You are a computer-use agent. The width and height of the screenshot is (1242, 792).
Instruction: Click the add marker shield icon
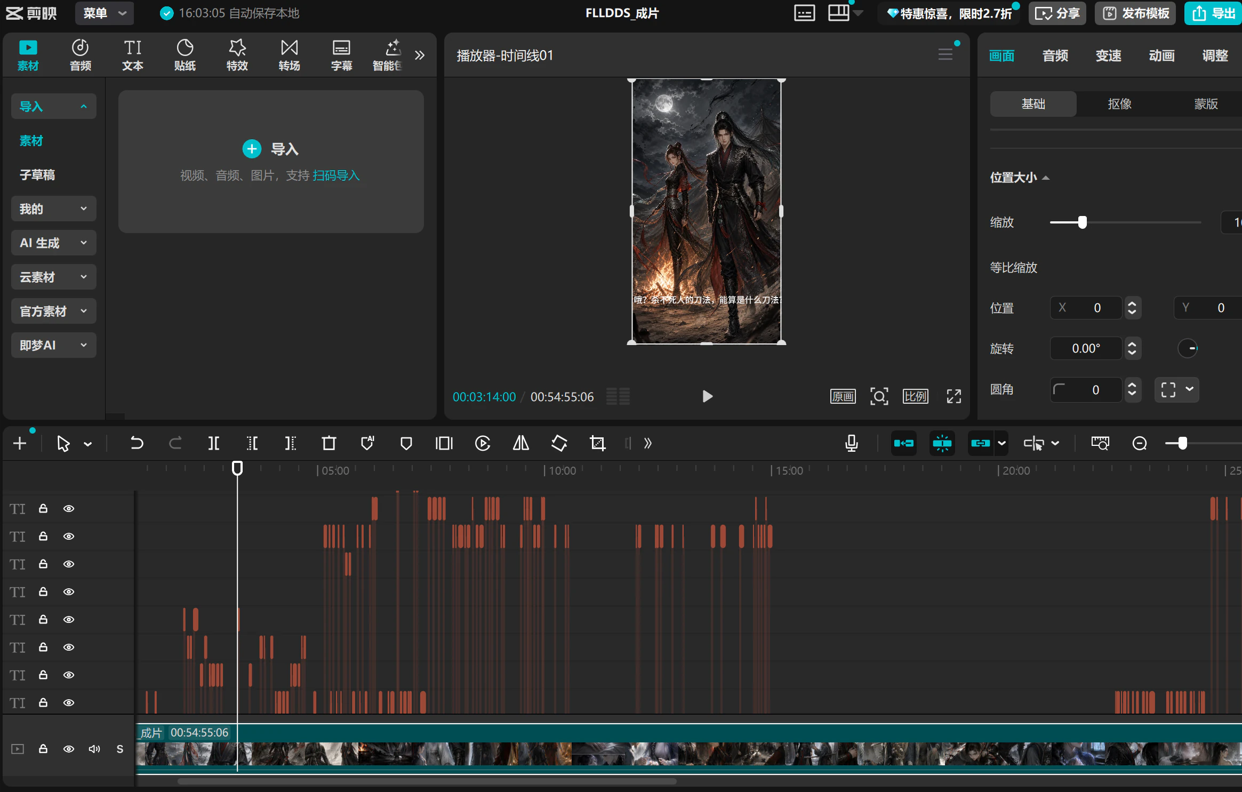pyautogui.click(x=406, y=443)
